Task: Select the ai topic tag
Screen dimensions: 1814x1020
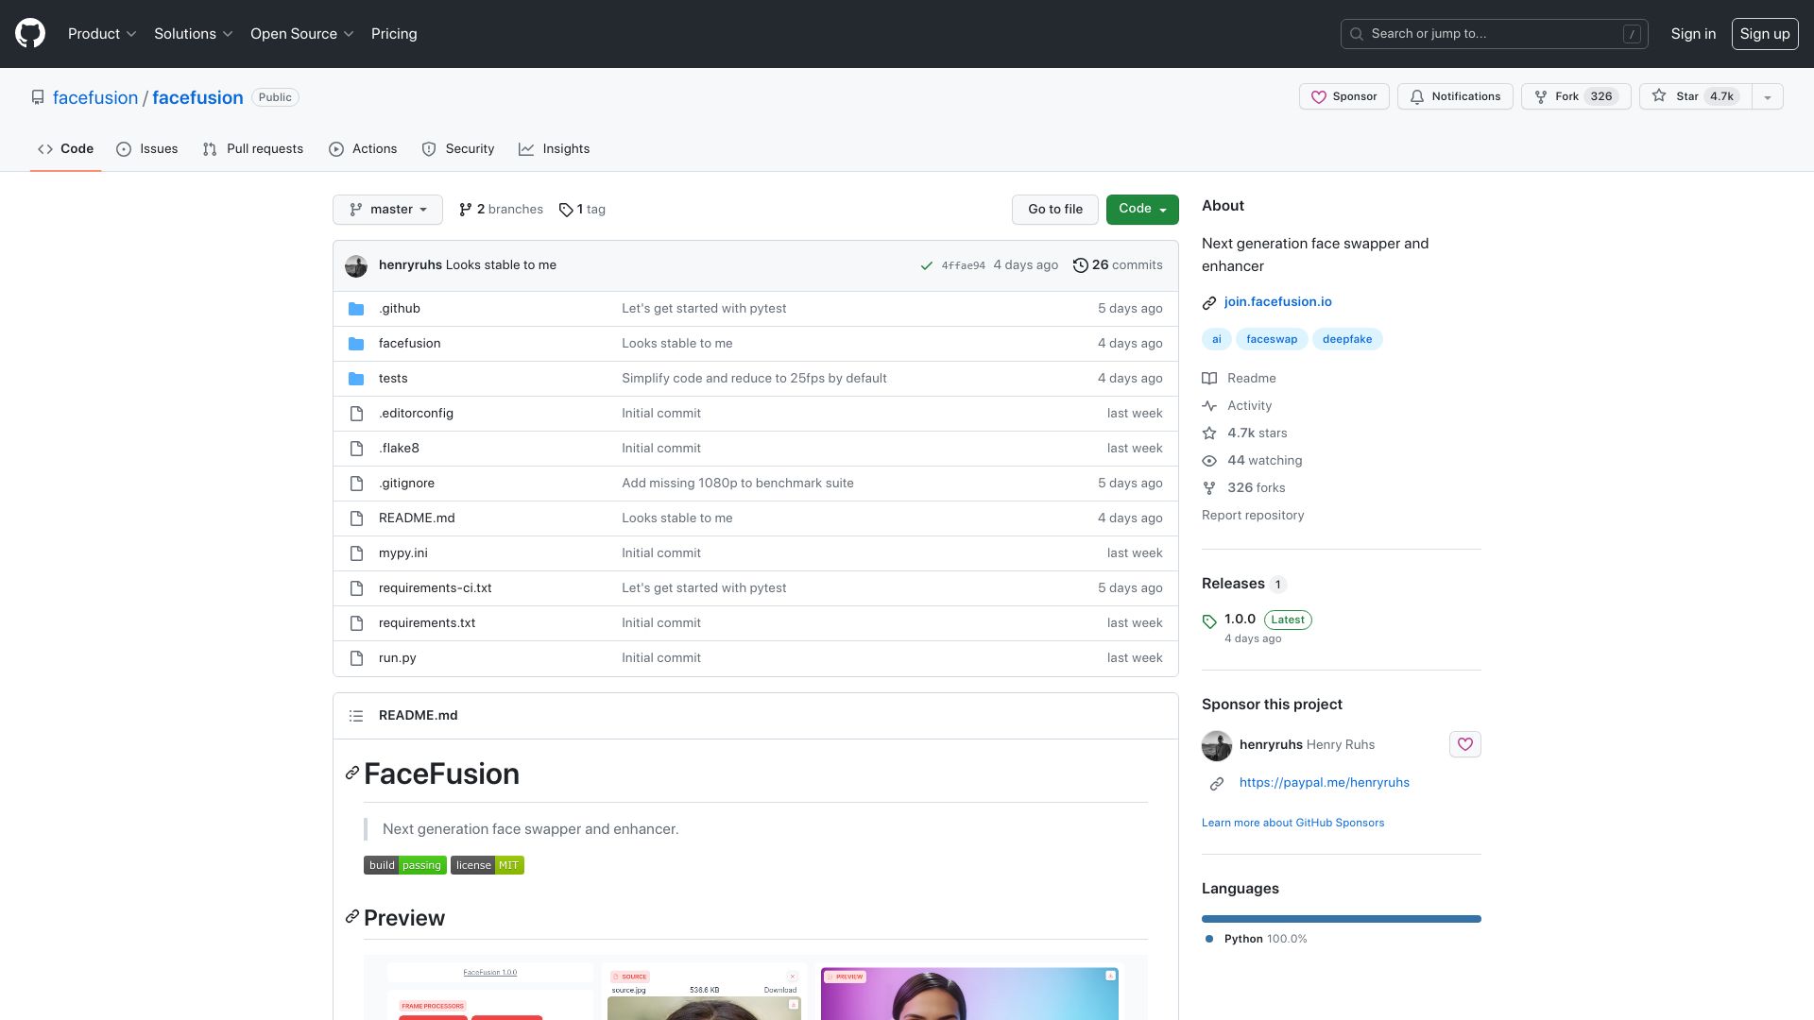Action: [1217, 339]
